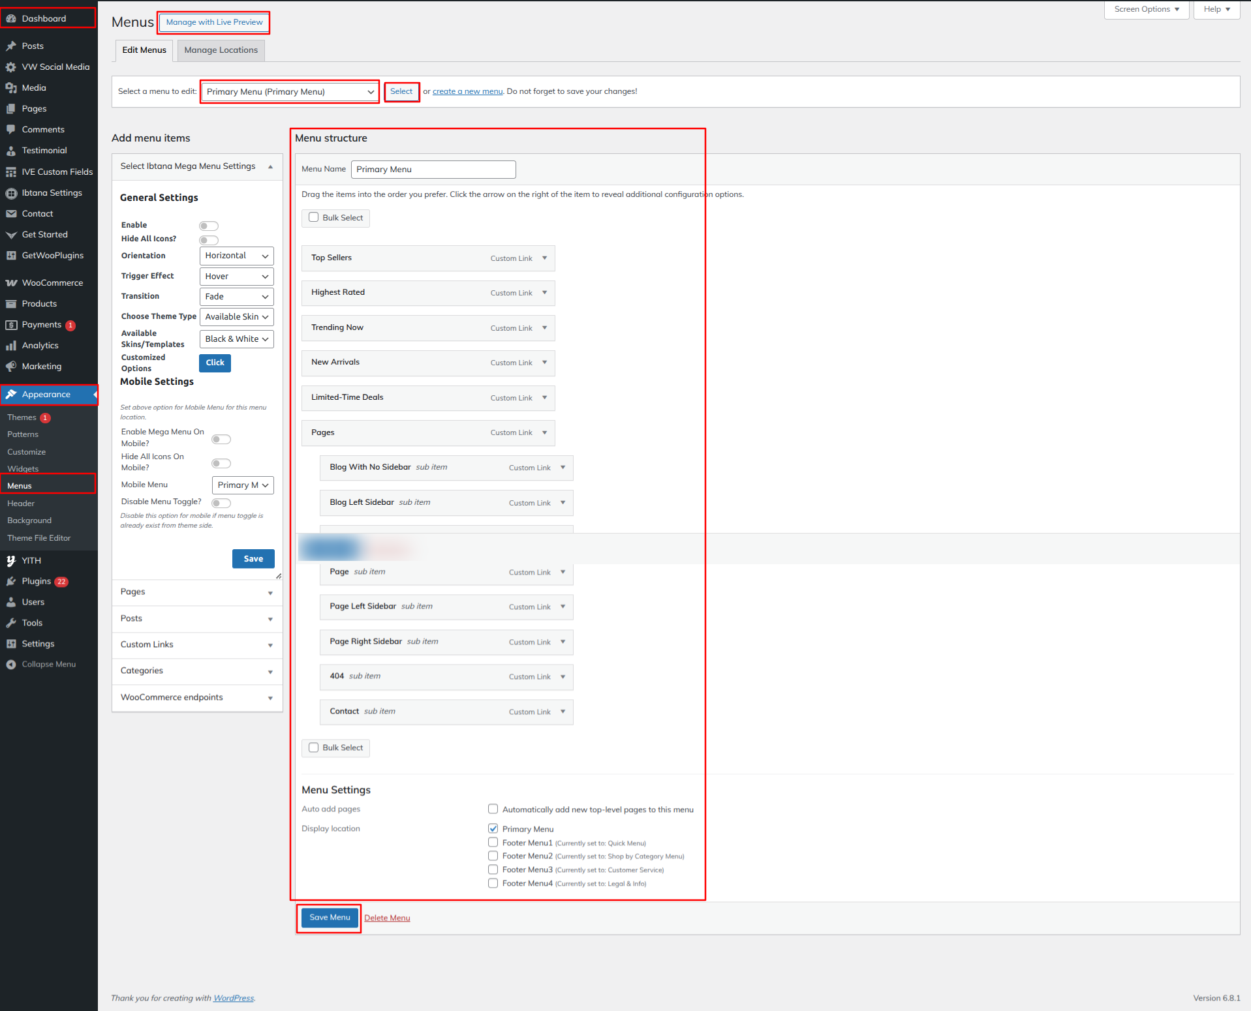This screenshot has height=1011, width=1251.
Task: Click the Save Menu button
Action: click(x=330, y=917)
